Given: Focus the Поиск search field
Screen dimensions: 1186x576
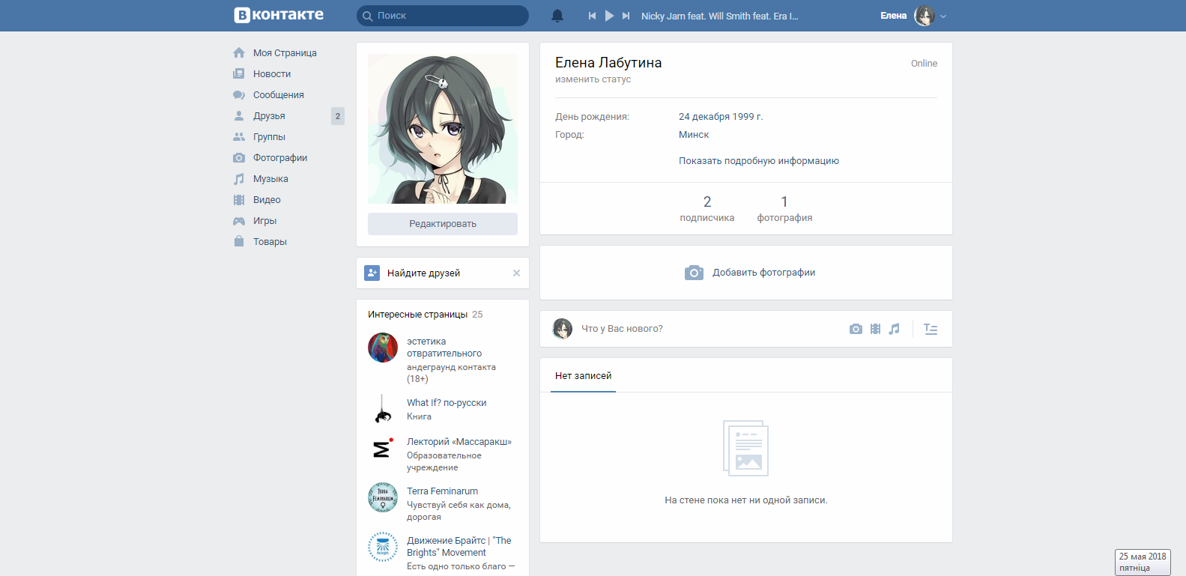Looking at the screenshot, I should [x=443, y=16].
